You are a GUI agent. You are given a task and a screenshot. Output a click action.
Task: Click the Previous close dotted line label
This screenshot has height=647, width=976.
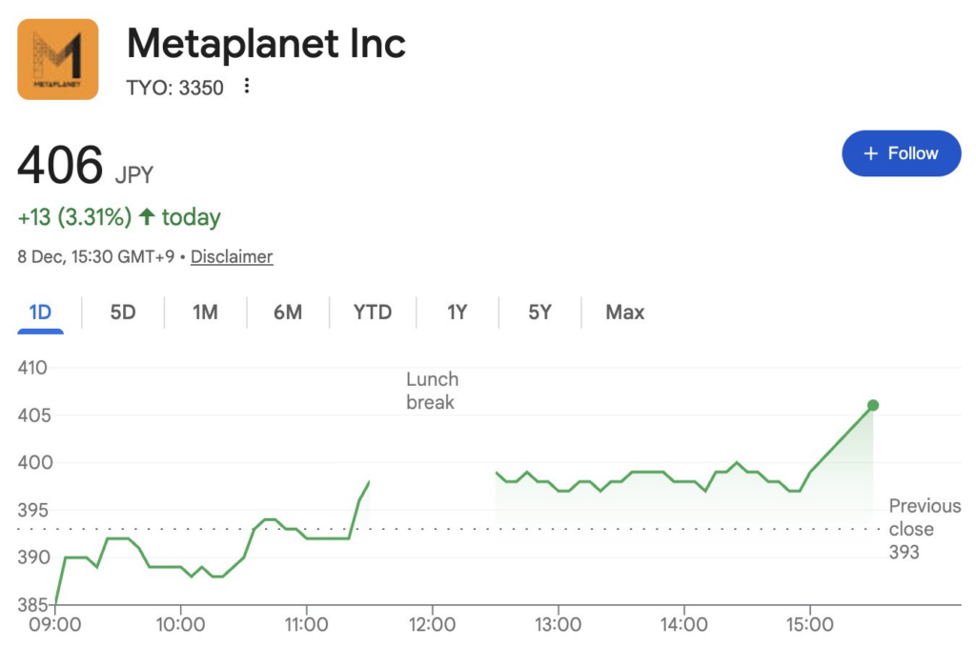coord(924,529)
